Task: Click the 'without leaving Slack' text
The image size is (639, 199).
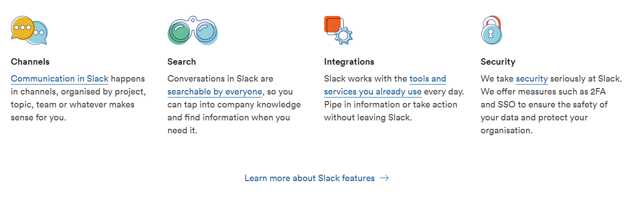Action: pyautogui.click(x=367, y=117)
